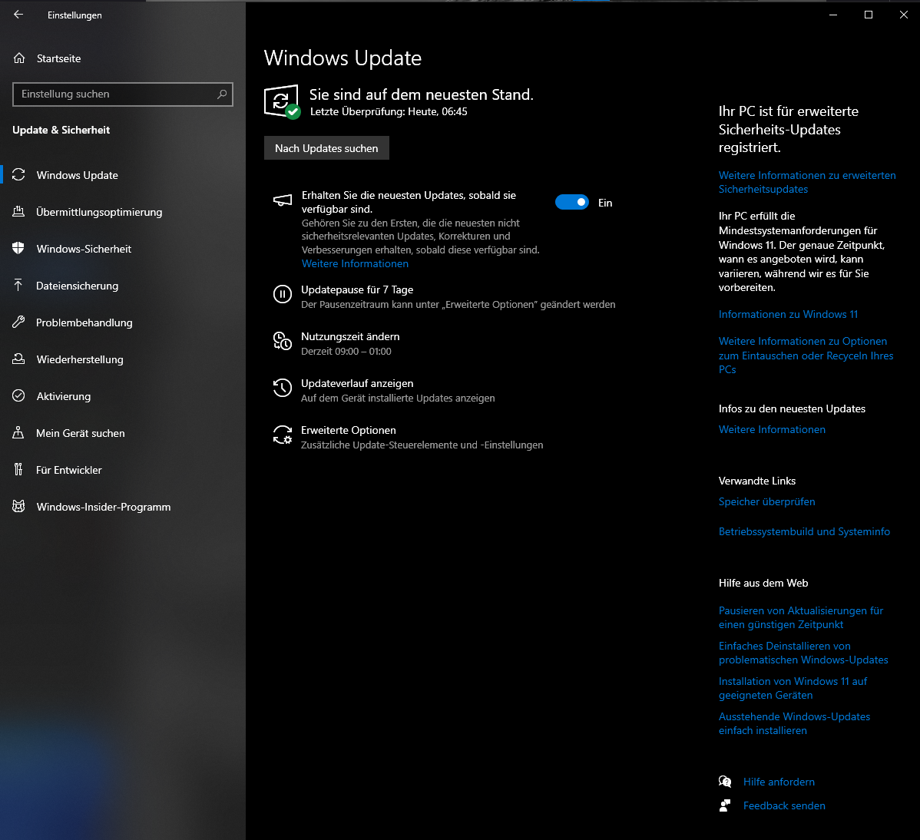Click the Für Entwickler tools icon
Viewport: 920px width, 840px height.
pyautogui.click(x=18, y=469)
